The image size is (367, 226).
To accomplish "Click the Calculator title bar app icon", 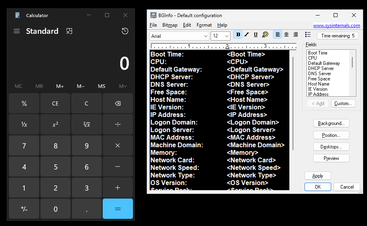I will (17, 15).
